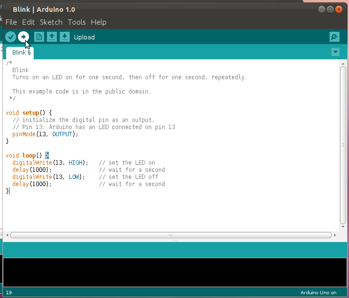Click the comment '// set the LED on'

point(127,163)
